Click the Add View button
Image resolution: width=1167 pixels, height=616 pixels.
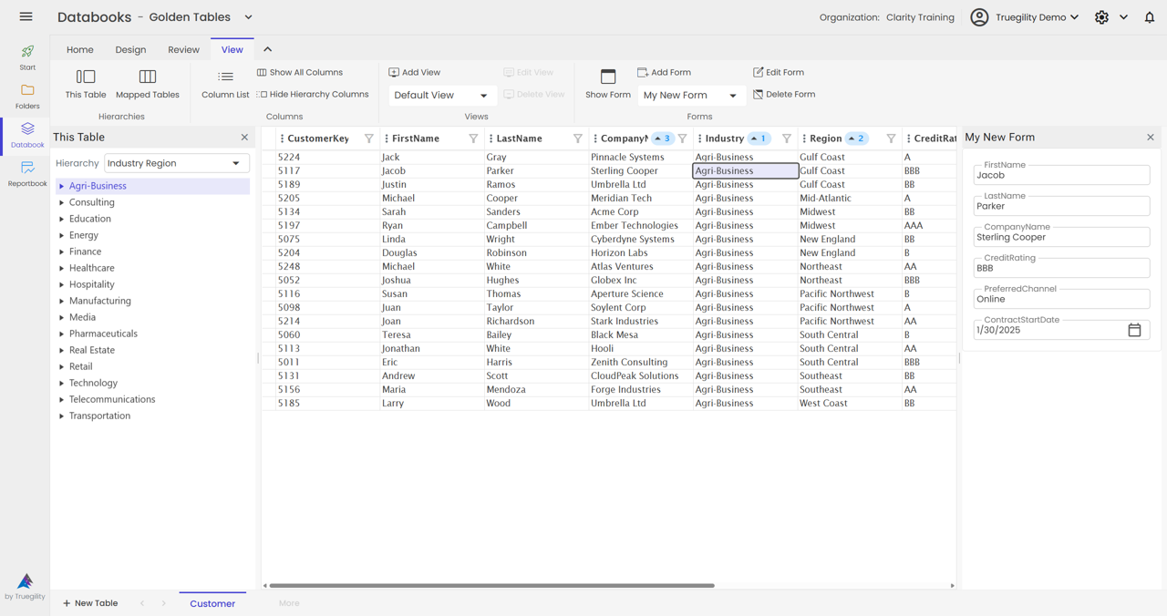(415, 72)
